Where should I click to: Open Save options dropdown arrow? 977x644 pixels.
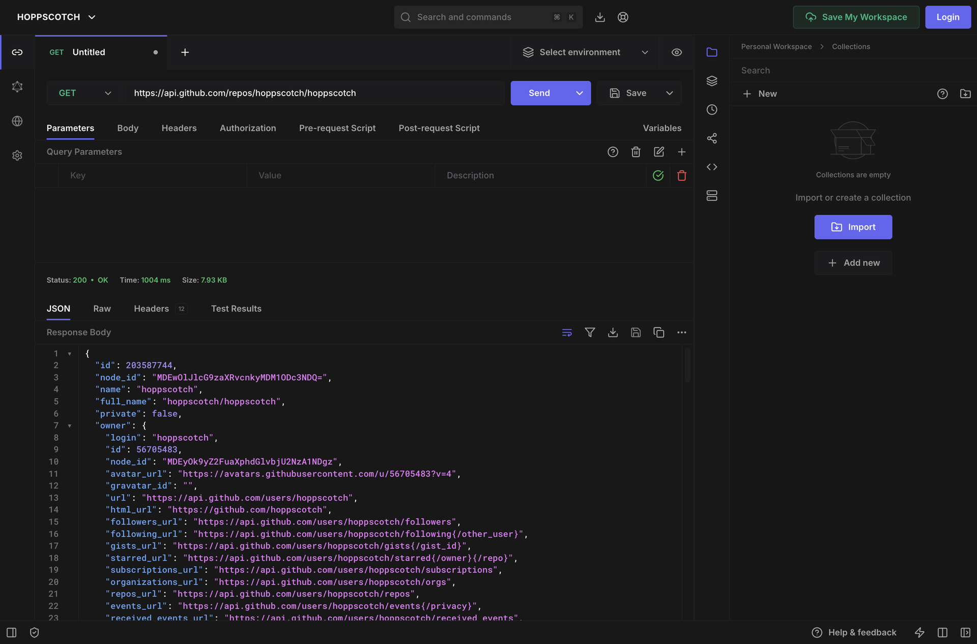pyautogui.click(x=670, y=93)
